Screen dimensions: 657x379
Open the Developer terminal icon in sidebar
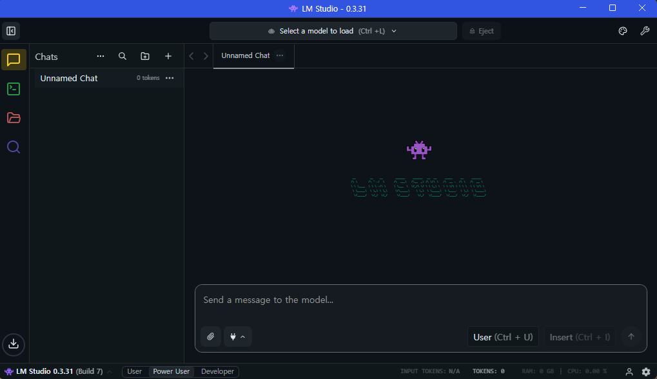tap(14, 89)
